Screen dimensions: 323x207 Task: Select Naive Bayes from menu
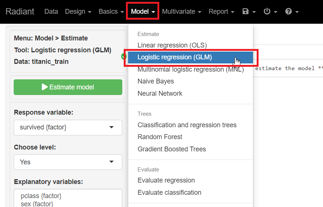click(156, 81)
